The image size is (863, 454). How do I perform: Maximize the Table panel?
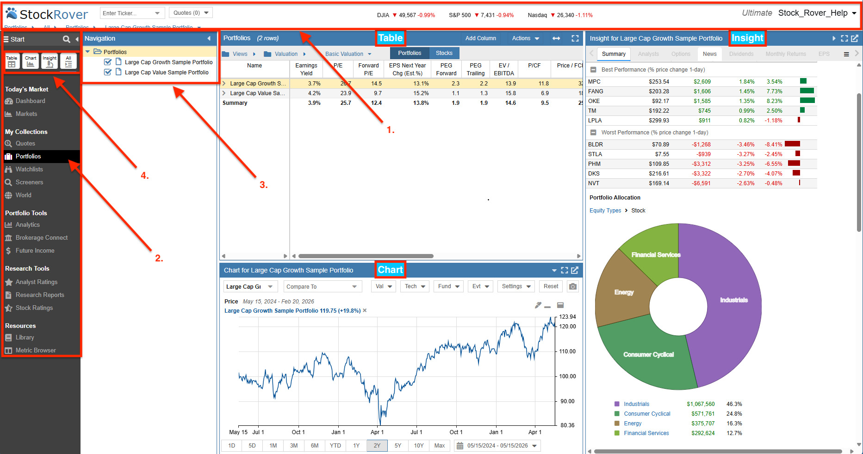(575, 38)
